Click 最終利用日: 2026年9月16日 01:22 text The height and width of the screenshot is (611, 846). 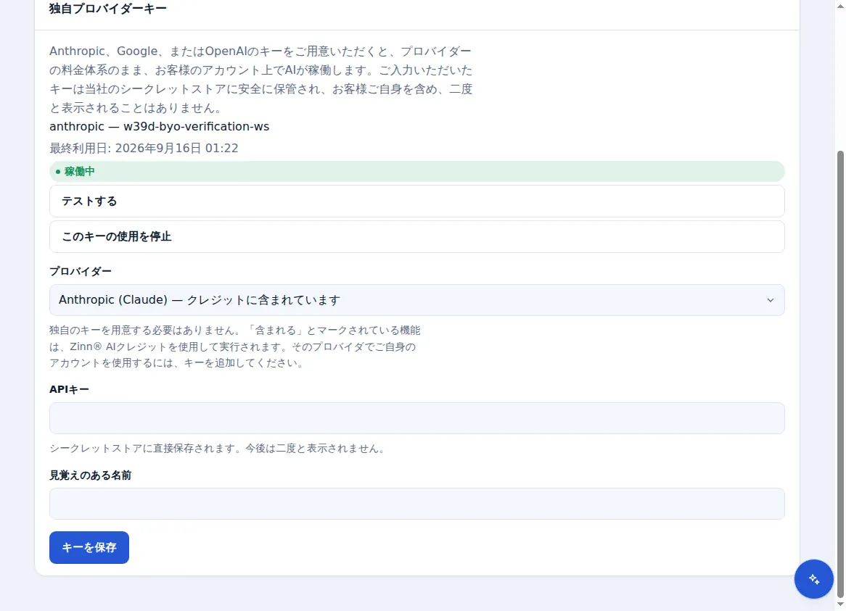(144, 148)
